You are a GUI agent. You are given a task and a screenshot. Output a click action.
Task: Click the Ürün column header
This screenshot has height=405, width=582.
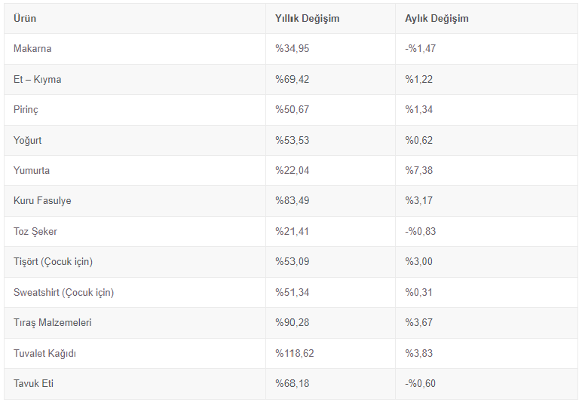coord(25,18)
